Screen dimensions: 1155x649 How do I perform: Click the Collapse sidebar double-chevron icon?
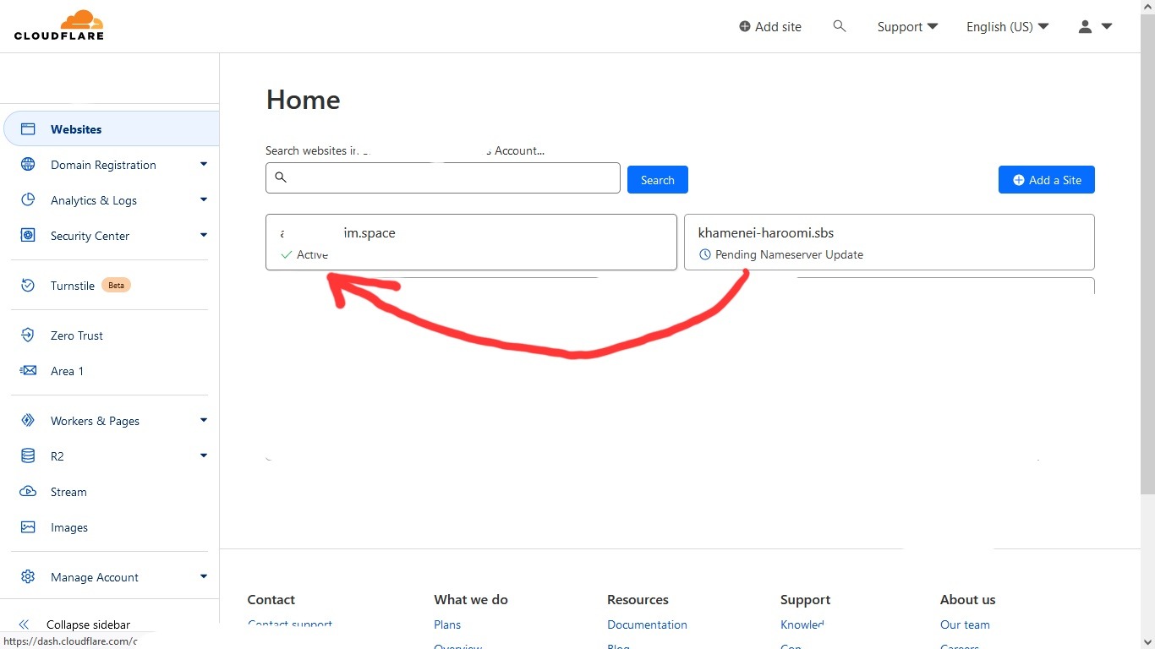click(24, 624)
